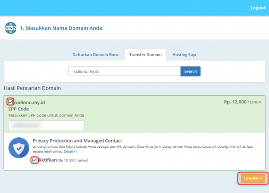Click the Search button
Image resolution: width=269 pixels, height=193 pixels.
[191, 71]
